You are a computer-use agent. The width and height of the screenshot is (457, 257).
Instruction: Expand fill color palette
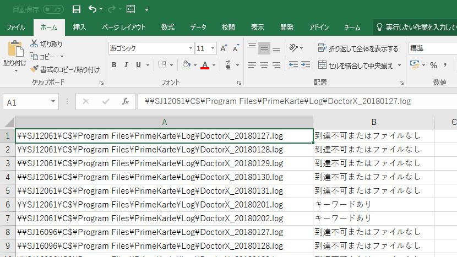pos(195,65)
